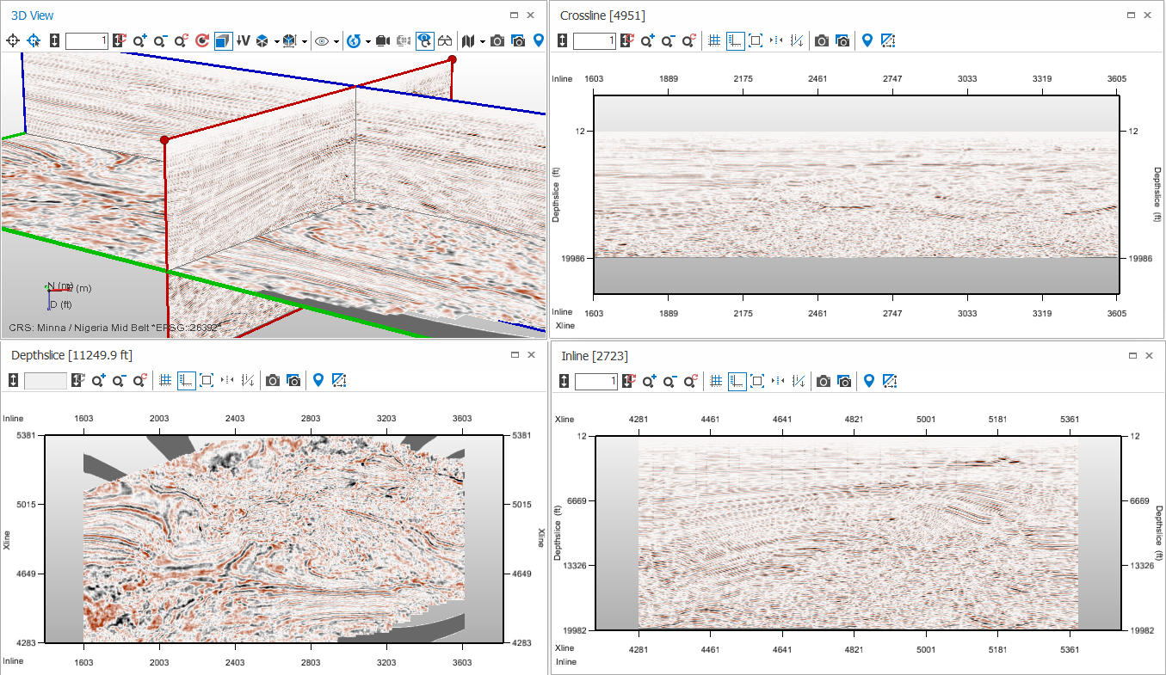1166x675 pixels.
Task: Click red circular reset icon in 3D View
Action: pos(202,40)
